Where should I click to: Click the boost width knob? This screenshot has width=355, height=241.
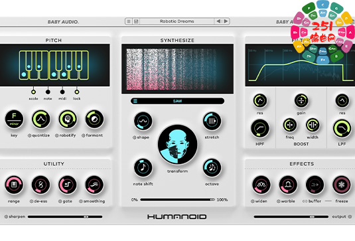[313, 125]
